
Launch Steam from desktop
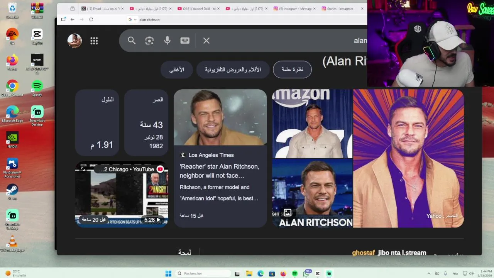(x=12, y=192)
